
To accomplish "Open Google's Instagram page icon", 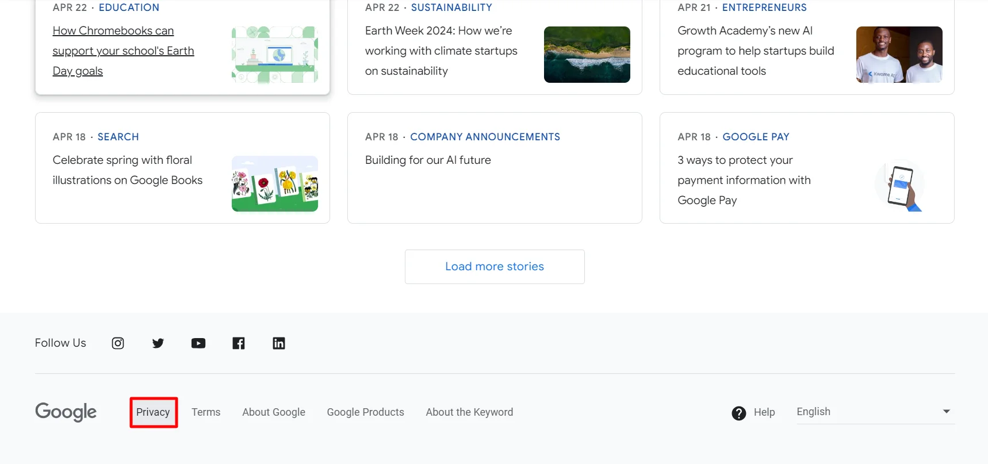I will 118,343.
